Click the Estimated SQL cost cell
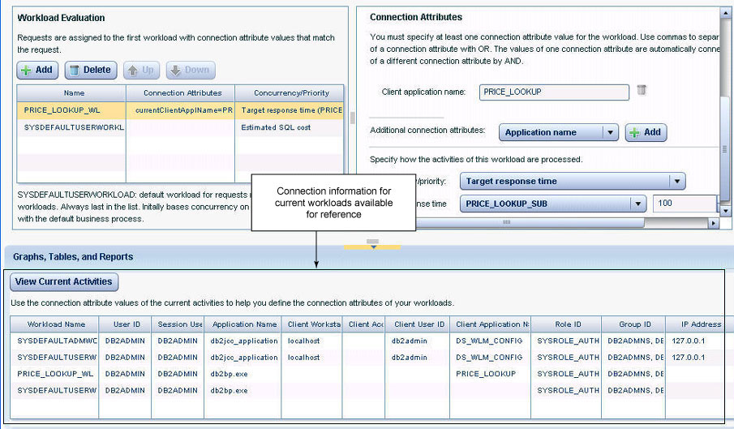 coord(290,127)
